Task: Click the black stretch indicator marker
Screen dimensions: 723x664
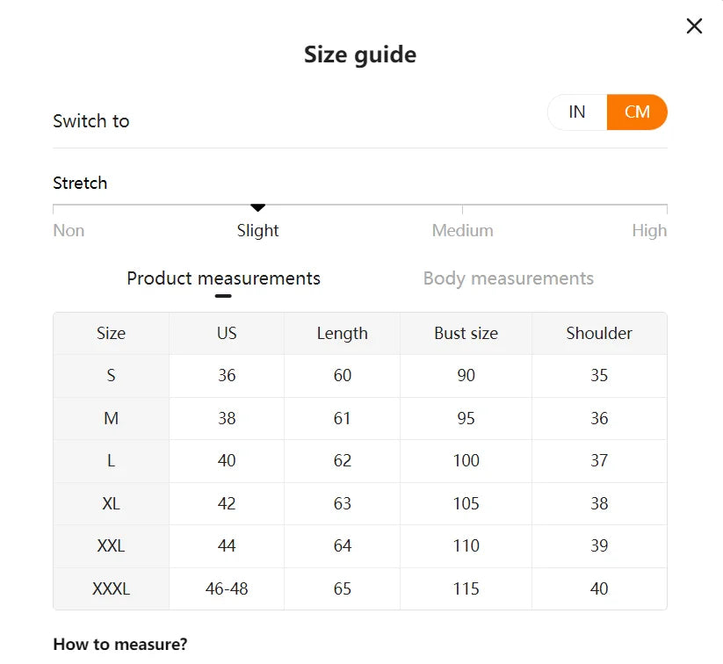Action: point(257,207)
